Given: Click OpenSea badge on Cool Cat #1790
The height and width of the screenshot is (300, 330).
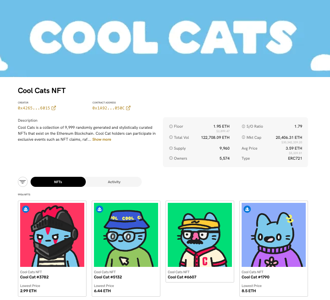Looking at the screenshot, I should [247, 209].
